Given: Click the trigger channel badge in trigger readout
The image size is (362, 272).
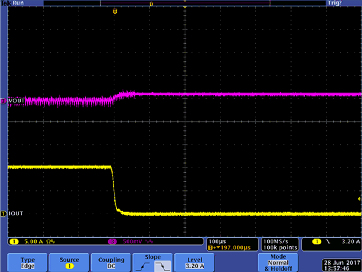Looking at the screenshot, I should pos(316,242).
